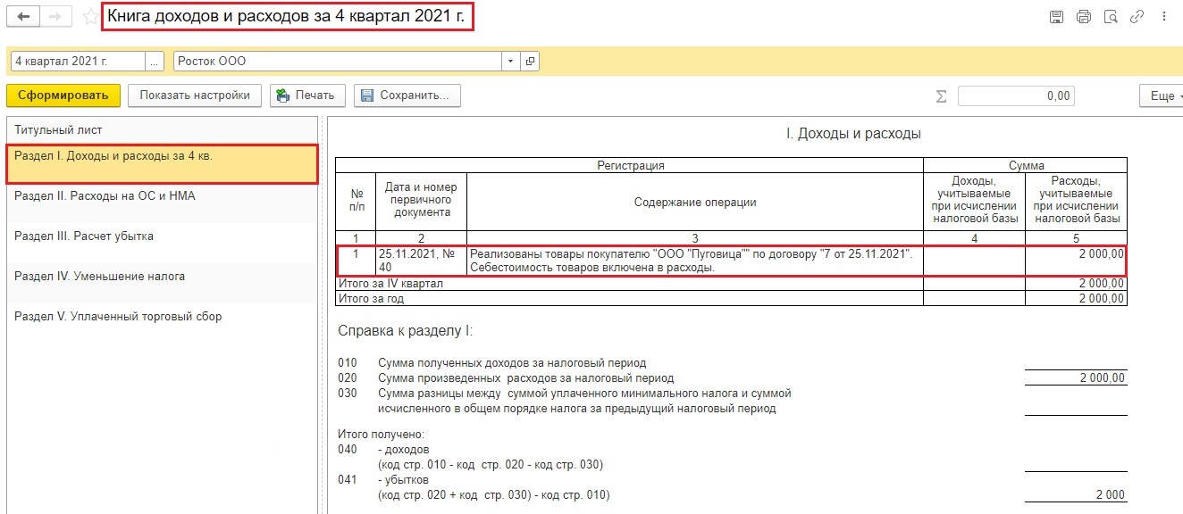Screen dimensions: 1183x514
Task: Click the Расходы, учитываемые column header
Action: click(1076, 202)
